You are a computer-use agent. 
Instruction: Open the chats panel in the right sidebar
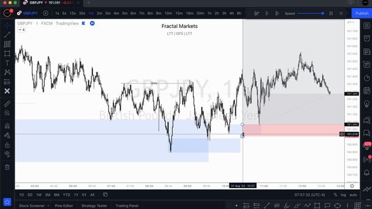tap(367, 120)
